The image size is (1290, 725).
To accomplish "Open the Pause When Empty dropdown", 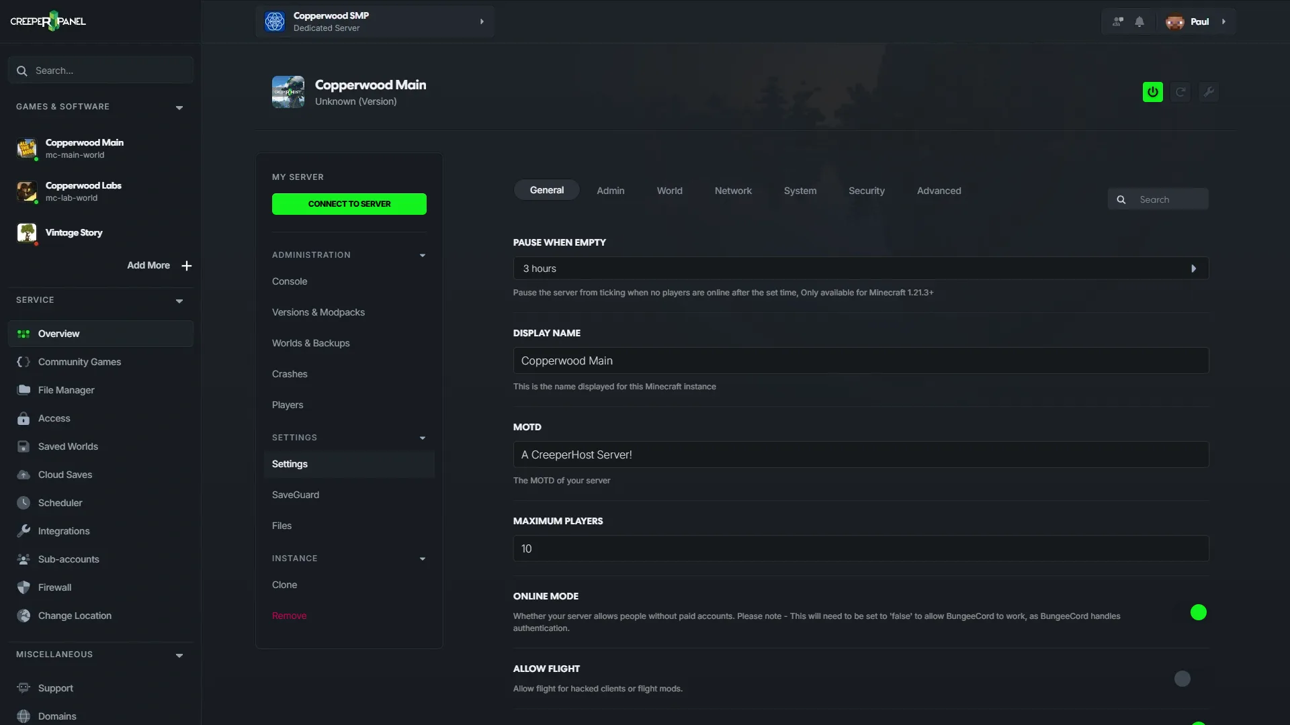I will coord(861,269).
